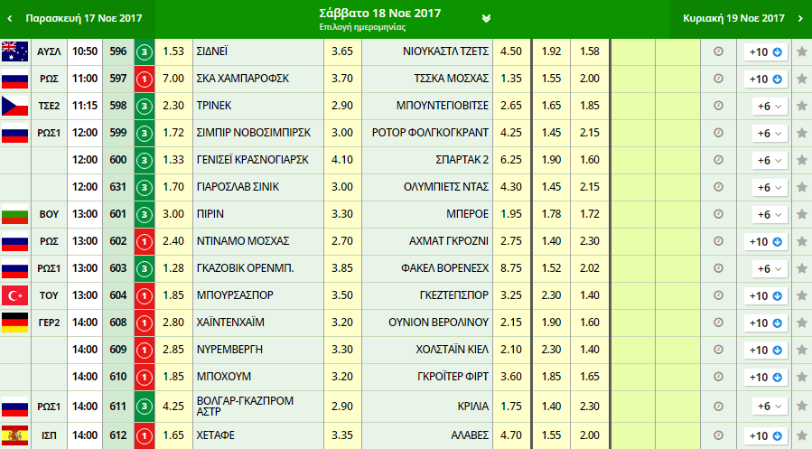812x449 pixels.
Task: Click the Australian flag icon for match 596
Action: [15, 51]
